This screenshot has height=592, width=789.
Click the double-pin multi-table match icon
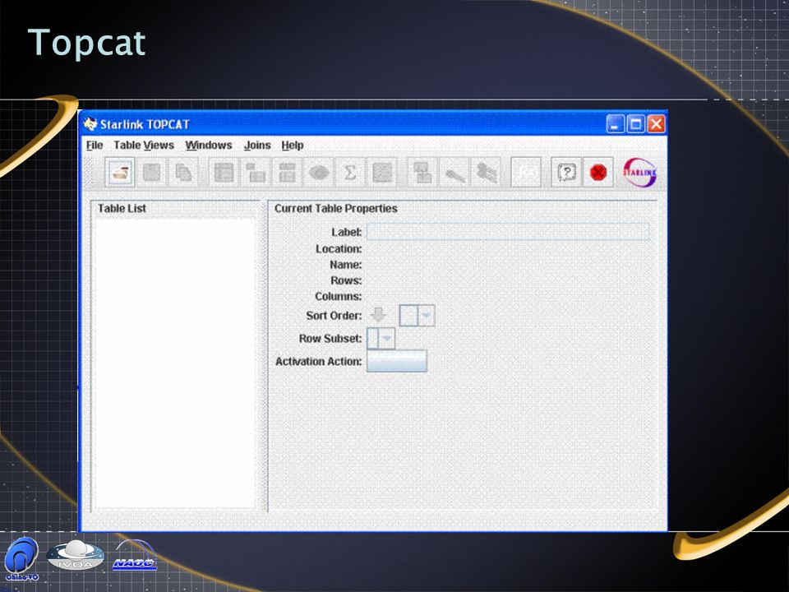(486, 173)
